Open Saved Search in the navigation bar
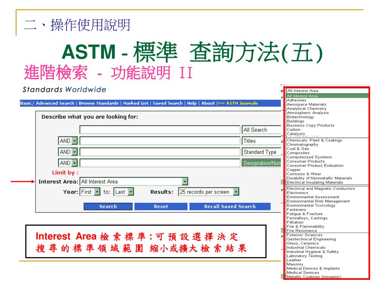Screen dimensions: 386x290 [168, 103]
